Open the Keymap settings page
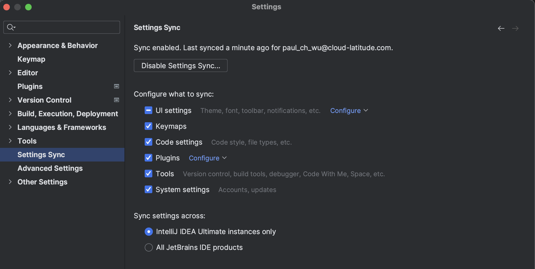The height and width of the screenshot is (269, 535). [x=31, y=59]
